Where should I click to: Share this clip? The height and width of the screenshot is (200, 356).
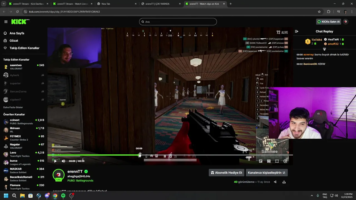click(x=275, y=182)
